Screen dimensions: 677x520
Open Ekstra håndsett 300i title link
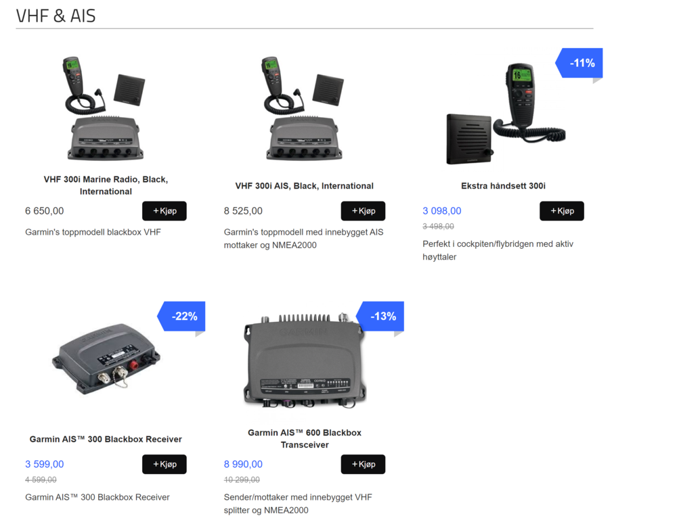tap(503, 186)
